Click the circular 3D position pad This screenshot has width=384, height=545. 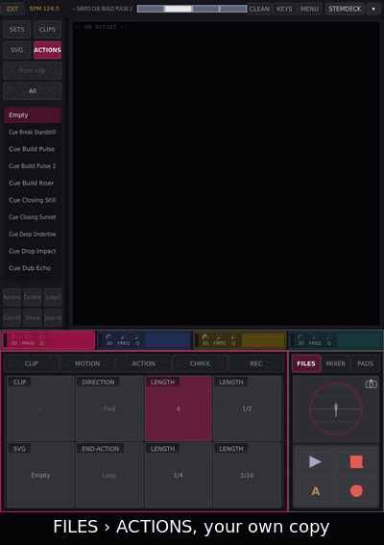pyautogui.click(x=336, y=409)
